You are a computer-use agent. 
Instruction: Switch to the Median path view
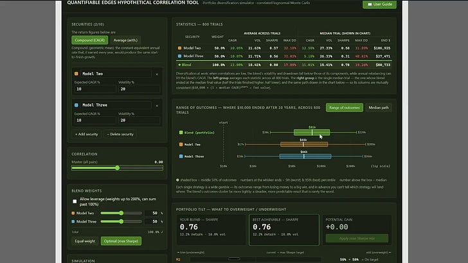coord(379,108)
